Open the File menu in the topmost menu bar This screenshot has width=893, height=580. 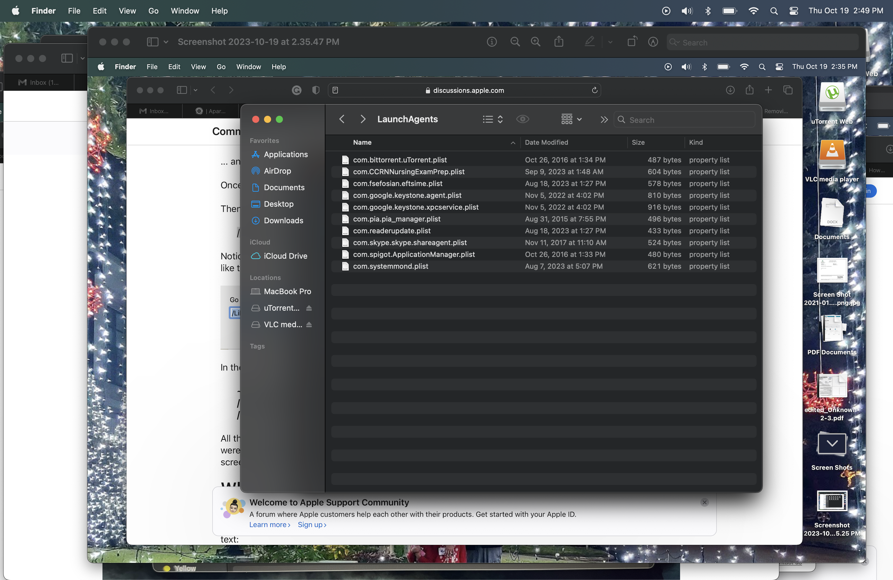click(74, 11)
